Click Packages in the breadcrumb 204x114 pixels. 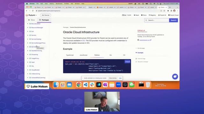tap(66, 28)
